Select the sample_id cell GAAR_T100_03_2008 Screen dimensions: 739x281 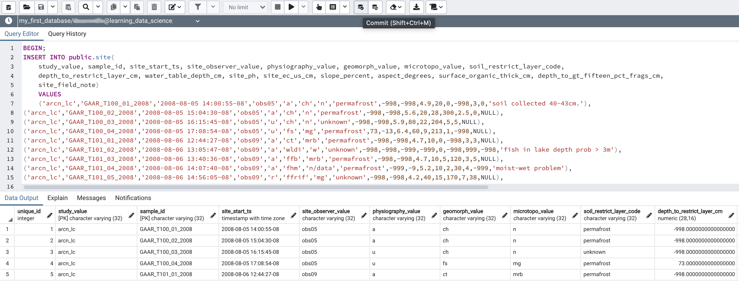(166, 252)
